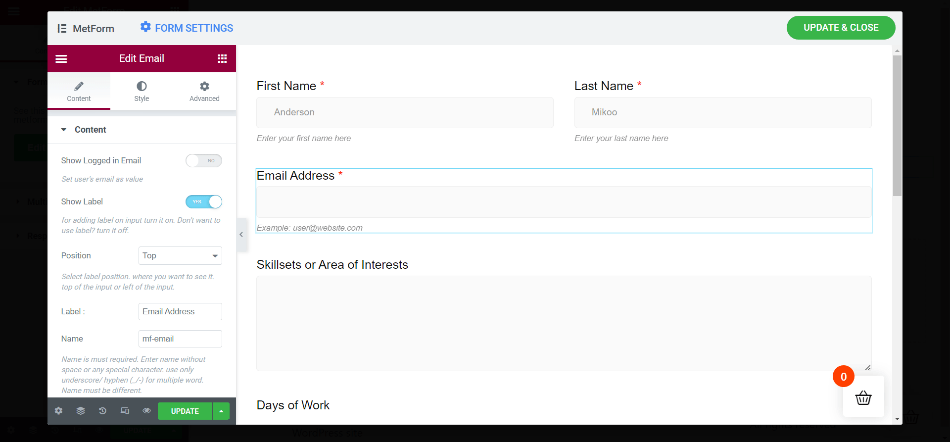The image size is (950, 442).
Task: Expand the Update button options arrow
Action: point(221,411)
